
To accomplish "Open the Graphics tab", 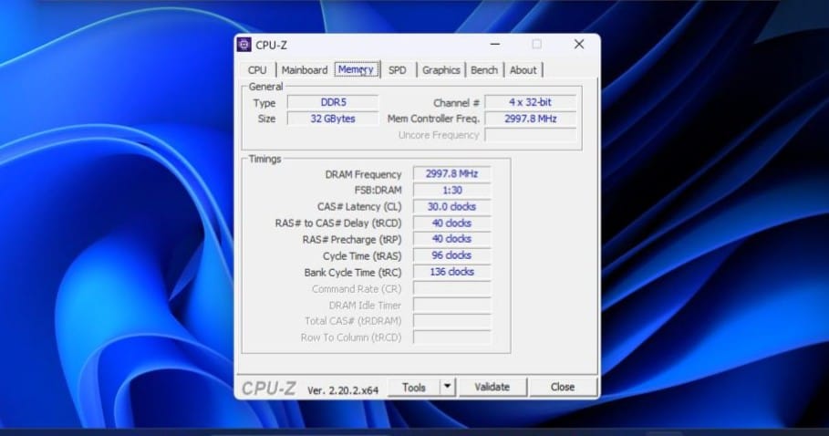I will (440, 69).
